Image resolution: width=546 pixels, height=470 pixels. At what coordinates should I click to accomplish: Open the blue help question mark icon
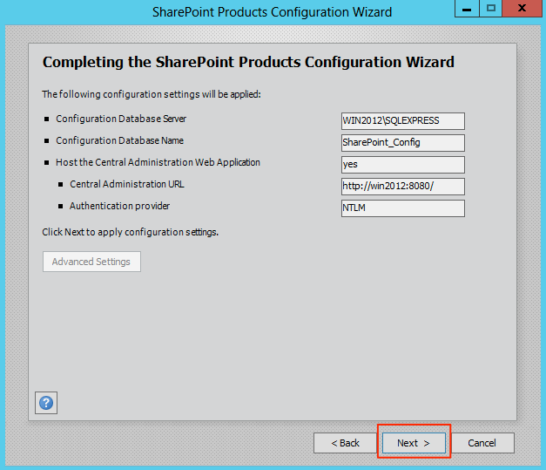(x=46, y=403)
